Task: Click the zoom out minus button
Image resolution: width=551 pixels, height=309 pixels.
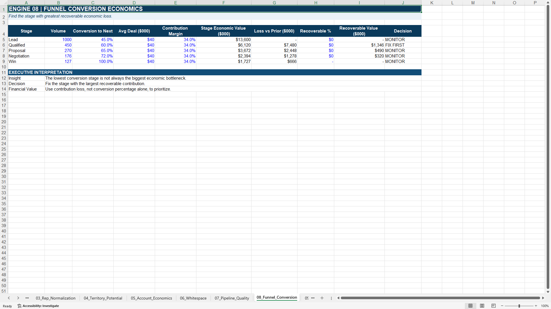Action: 502,306
